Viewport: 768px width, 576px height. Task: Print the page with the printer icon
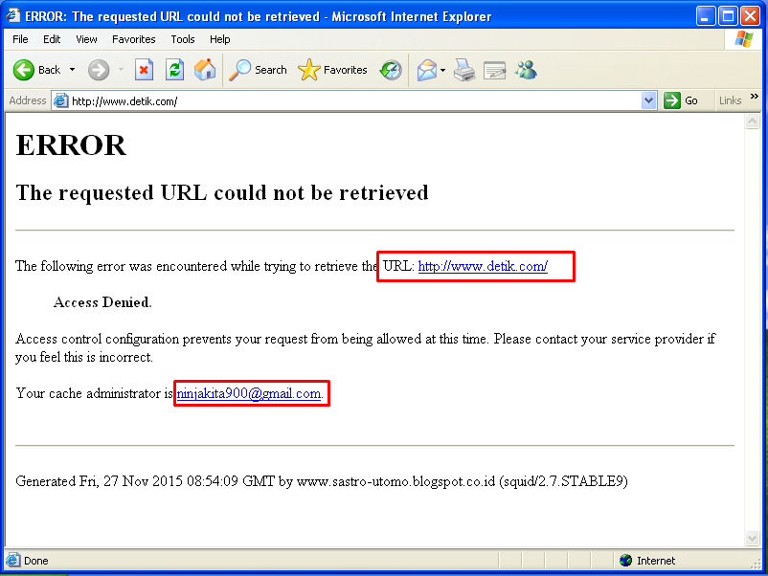[x=463, y=70]
